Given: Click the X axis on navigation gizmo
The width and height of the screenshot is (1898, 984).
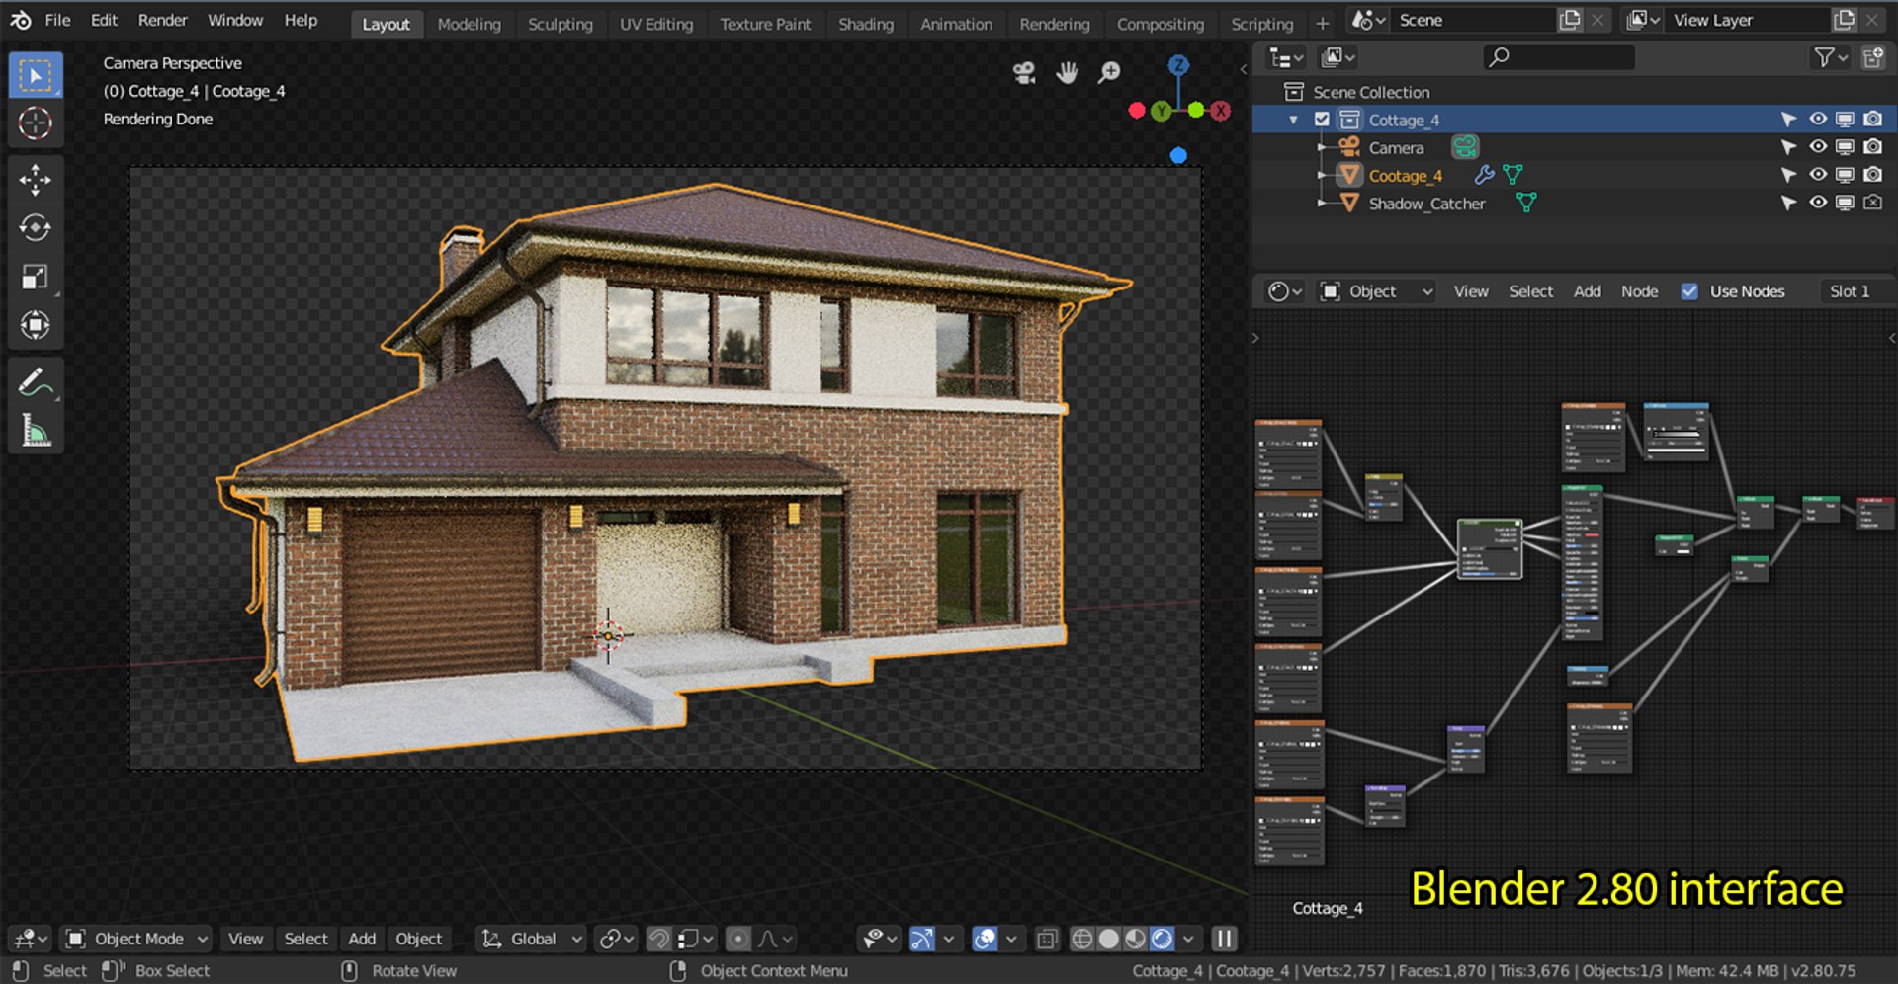Looking at the screenshot, I should click(x=1221, y=111).
